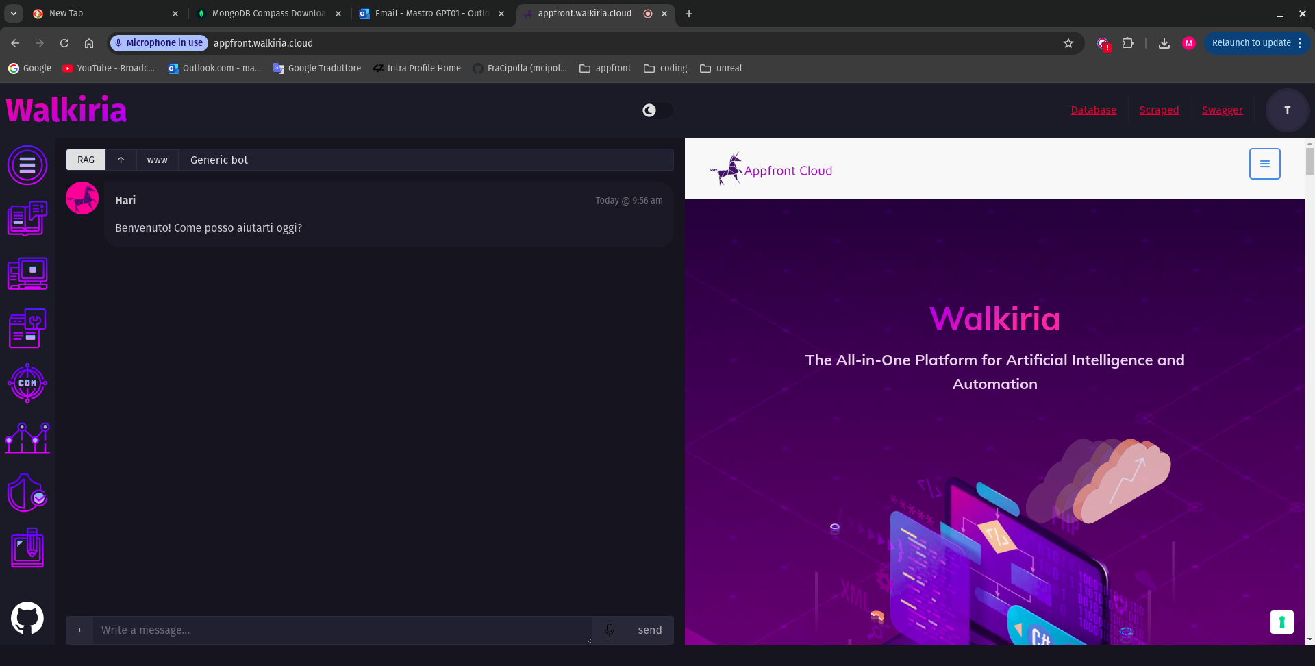The image size is (1315, 666).
Task: Open the COM target sidebar icon
Action: click(x=27, y=383)
